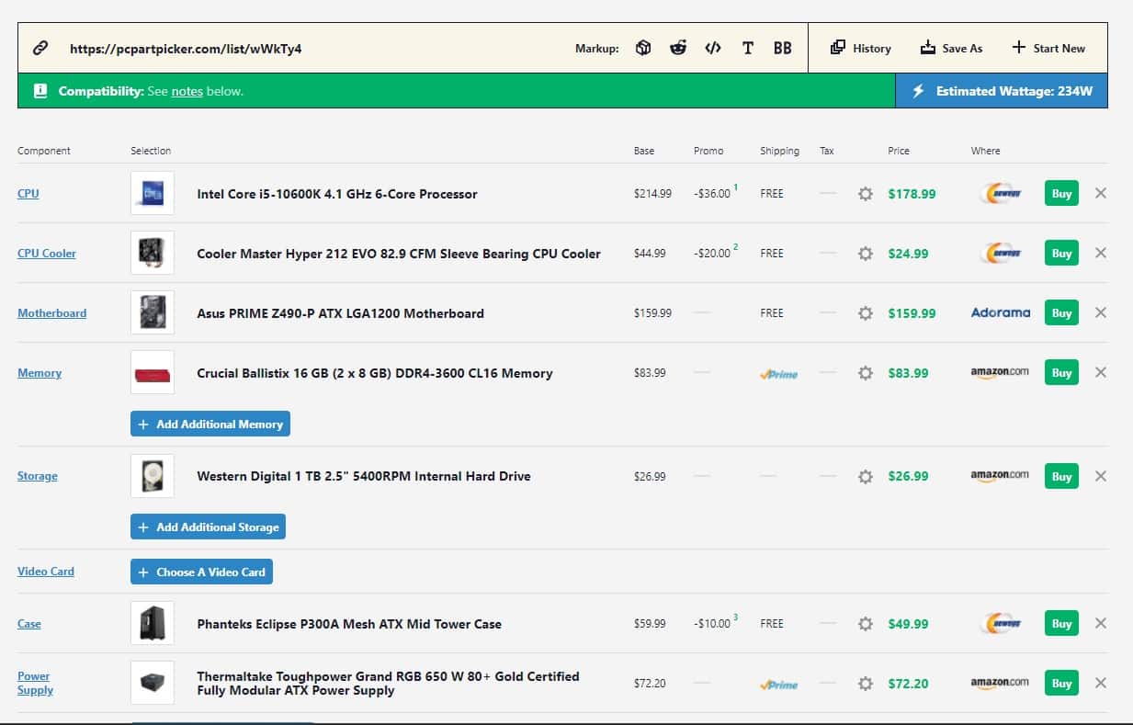This screenshot has width=1133, height=725.
Task: Click Western Digital drive thumbnail
Action: click(x=153, y=476)
